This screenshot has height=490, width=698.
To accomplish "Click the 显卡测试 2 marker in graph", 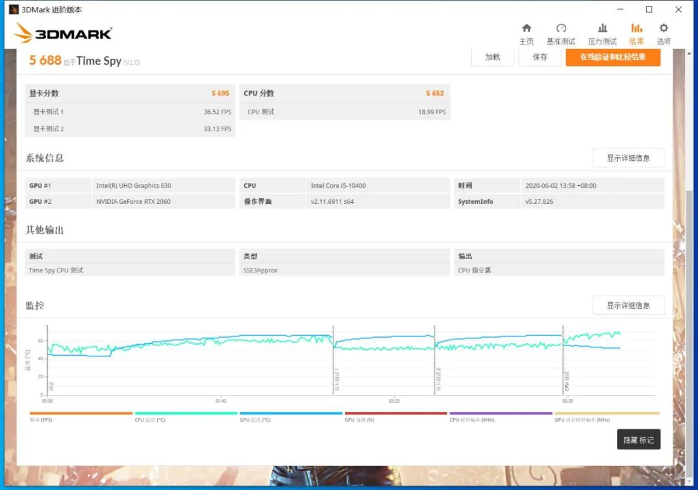I will point(438,380).
